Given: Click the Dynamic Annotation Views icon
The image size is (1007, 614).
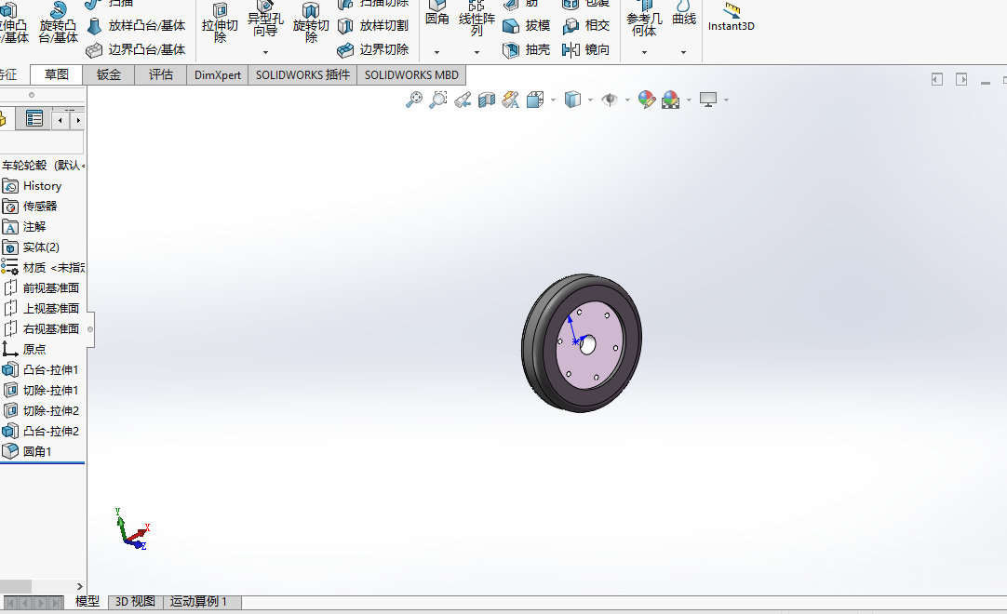Looking at the screenshot, I should [x=511, y=100].
